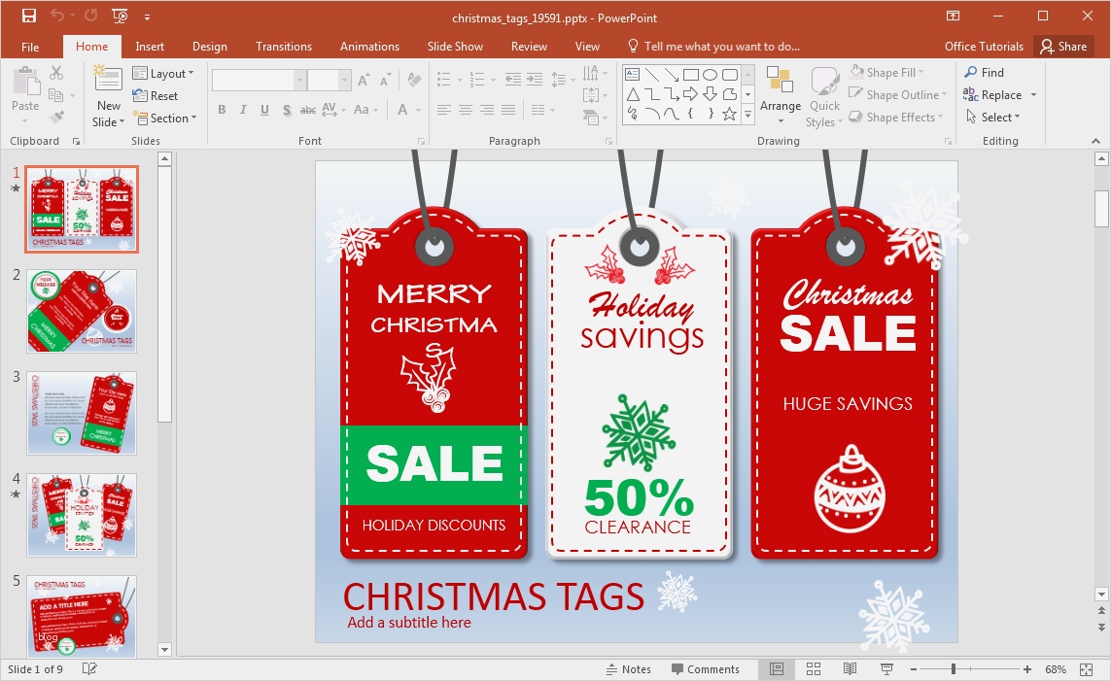This screenshot has height=681, width=1111.
Task: Expand the shapes gallery More arrow
Action: (x=747, y=117)
